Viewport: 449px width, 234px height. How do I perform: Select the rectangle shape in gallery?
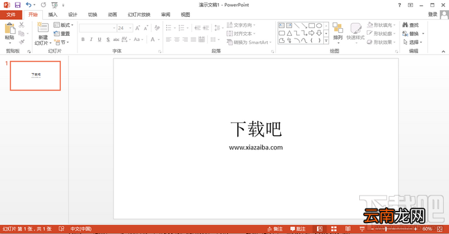coord(312,26)
